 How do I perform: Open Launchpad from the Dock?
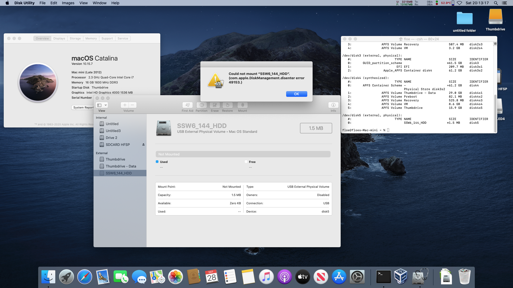coord(67,277)
